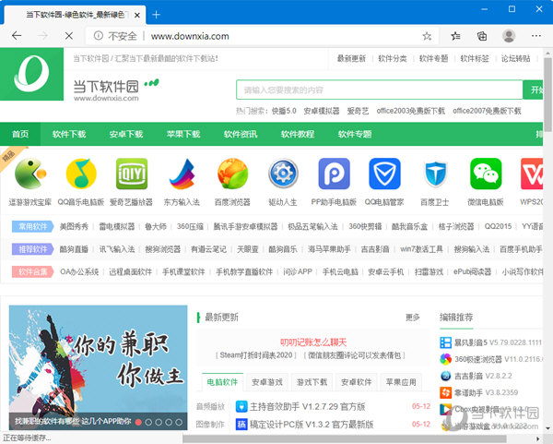Open the 软件下载 navigation menu item
Image resolution: width=553 pixels, height=444 pixels.
tap(69, 134)
